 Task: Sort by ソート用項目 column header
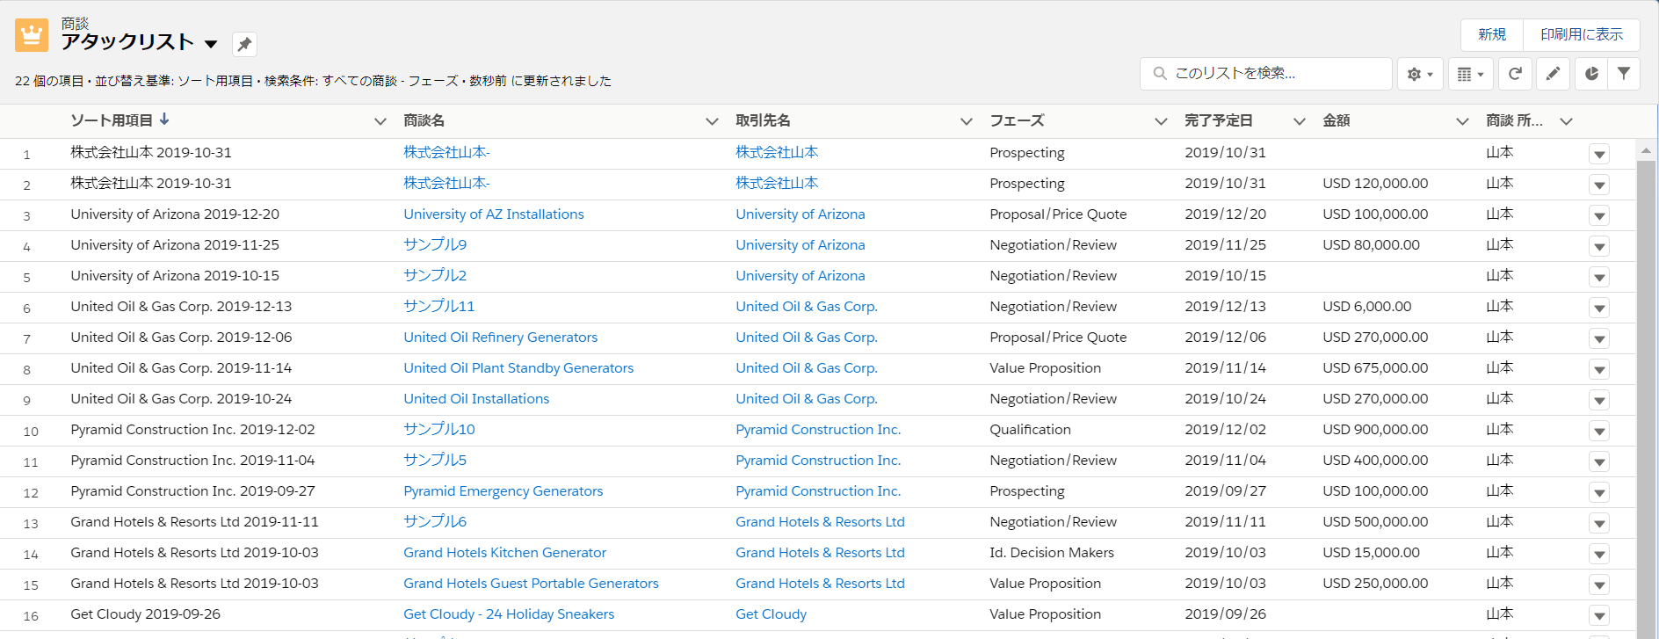click(112, 120)
